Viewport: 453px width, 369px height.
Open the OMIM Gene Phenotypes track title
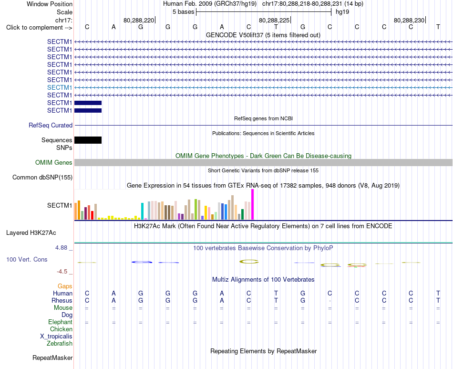click(x=263, y=156)
